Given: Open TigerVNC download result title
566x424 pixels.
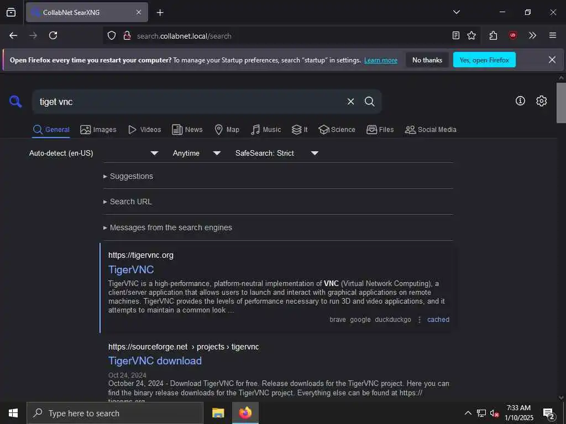Looking at the screenshot, I should [x=155, y=361].
